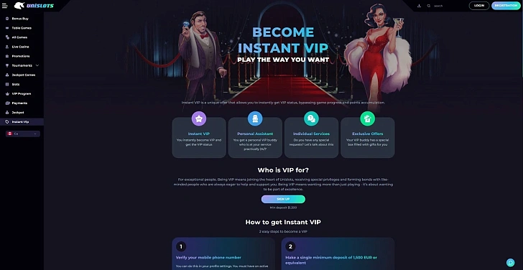Select Live Casino in sidebar
The height and width of the screenshot is (270, 523).
[x=22, y=47]
